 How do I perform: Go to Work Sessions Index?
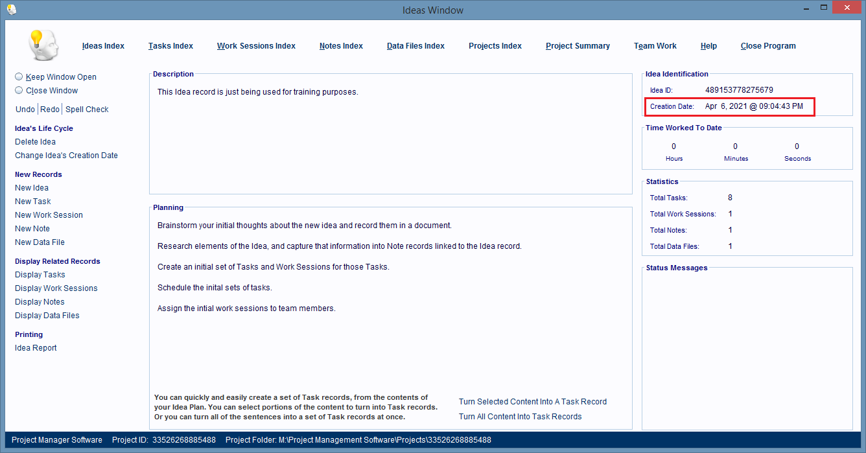[256, 46]
